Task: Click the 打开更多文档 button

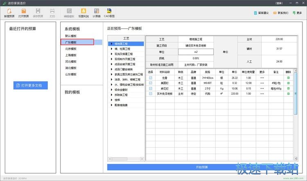Action: tap(32, 86)
